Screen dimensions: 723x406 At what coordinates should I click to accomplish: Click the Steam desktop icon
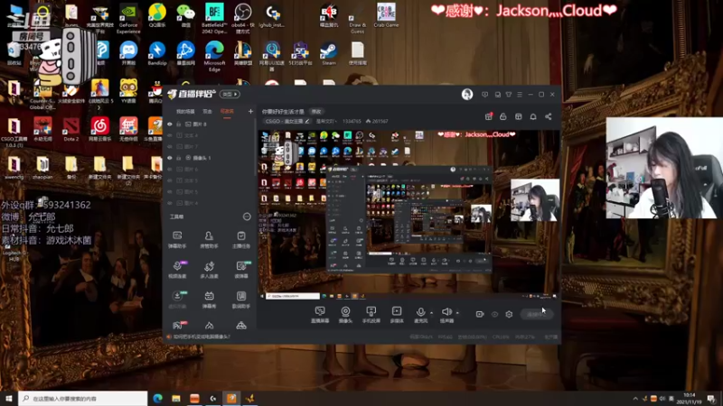click(329, 54)
